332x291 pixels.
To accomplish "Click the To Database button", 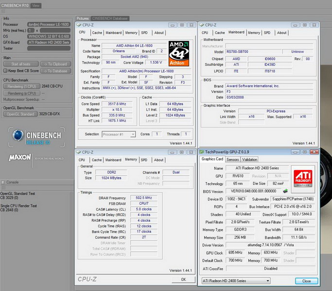I will tap(55, 71).
